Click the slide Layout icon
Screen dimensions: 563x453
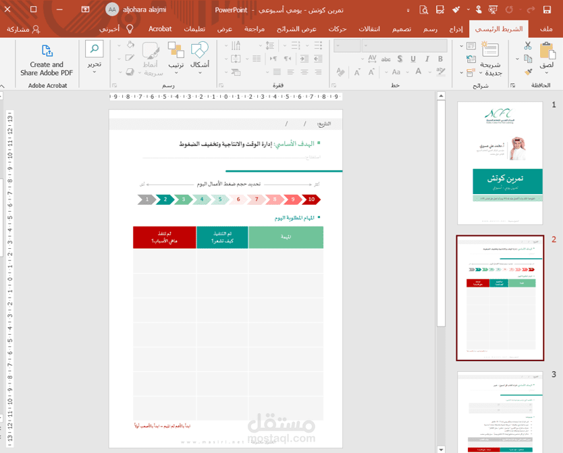471,46
